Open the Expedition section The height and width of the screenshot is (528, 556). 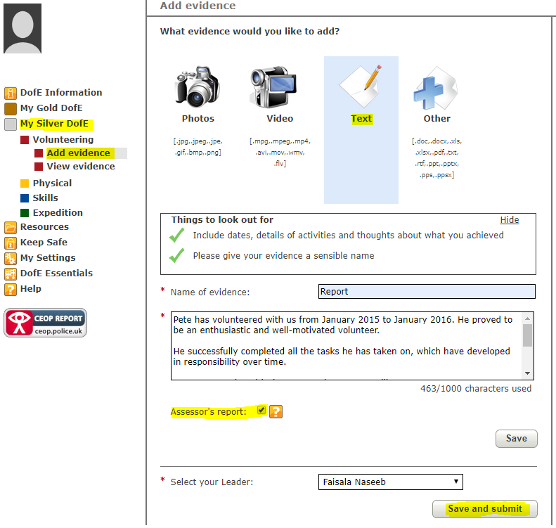tap(57, 213)
